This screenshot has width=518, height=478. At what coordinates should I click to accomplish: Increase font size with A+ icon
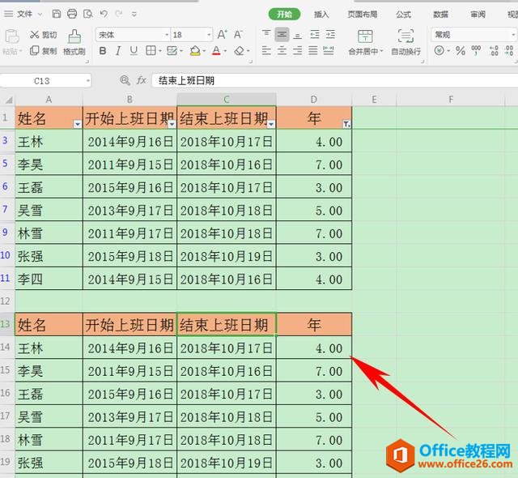(222, 34)
